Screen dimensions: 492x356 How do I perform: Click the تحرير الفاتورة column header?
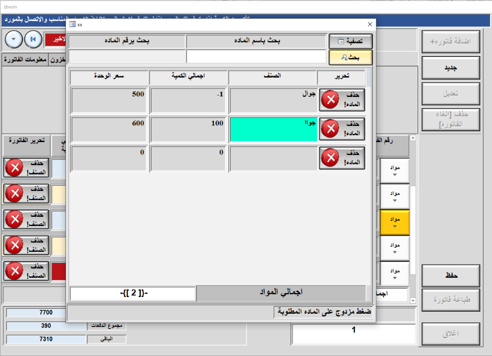coord(26,140)
